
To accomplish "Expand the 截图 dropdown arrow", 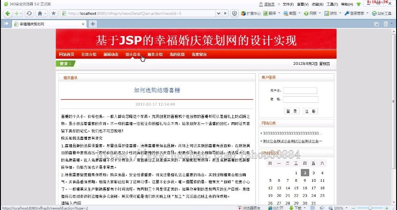I will (300, 13).
